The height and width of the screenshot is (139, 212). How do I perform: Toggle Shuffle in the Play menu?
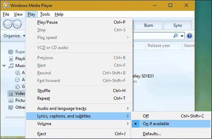(79, 91)
